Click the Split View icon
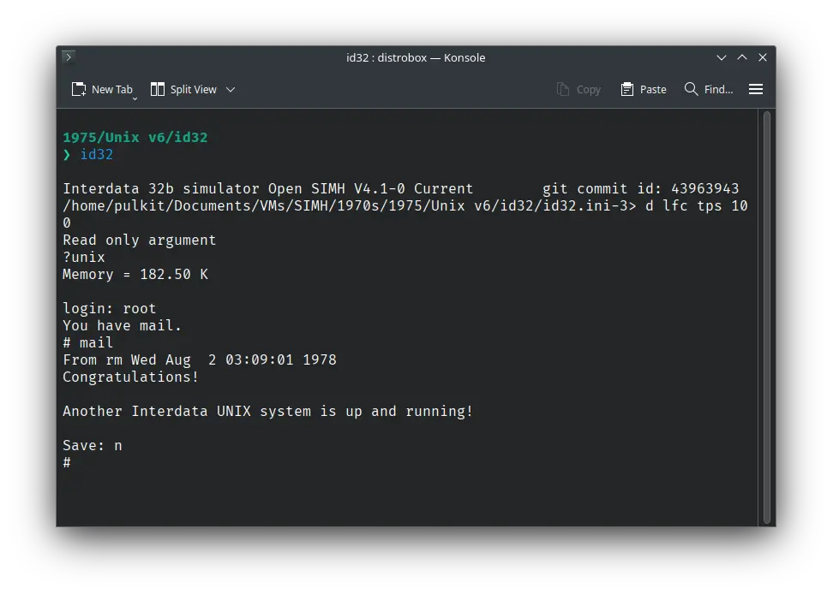 pos(158,88)
